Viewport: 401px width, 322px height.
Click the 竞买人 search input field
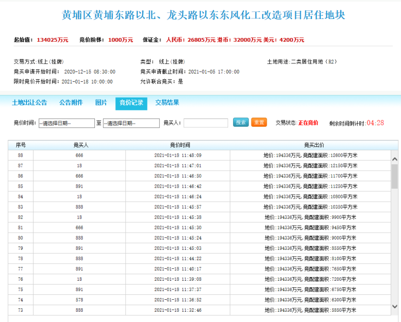click(x=205, y=123)
